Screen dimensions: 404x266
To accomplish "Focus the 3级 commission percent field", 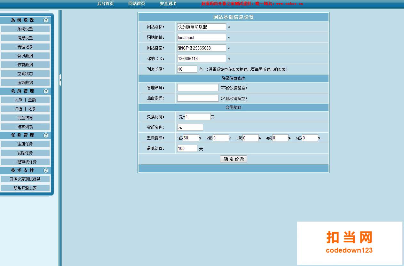I will (x=250, y=138).
